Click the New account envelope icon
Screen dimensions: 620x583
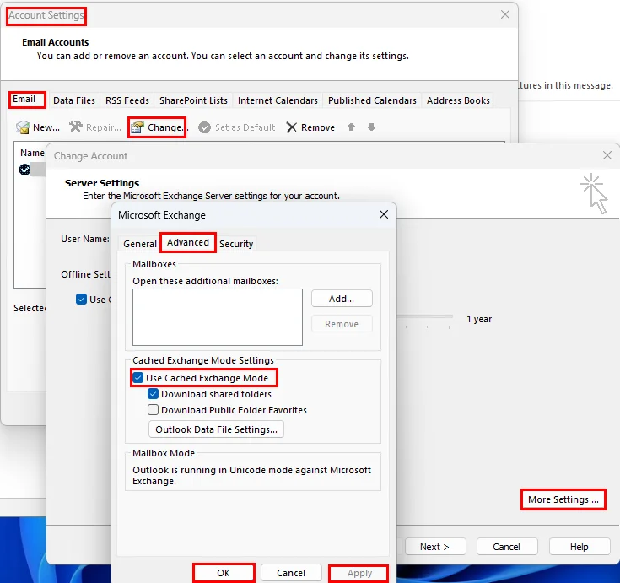tap(23, 127)
